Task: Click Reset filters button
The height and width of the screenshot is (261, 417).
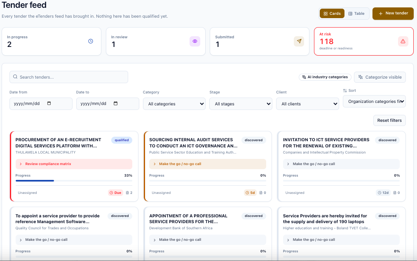Action: (389, 120)
